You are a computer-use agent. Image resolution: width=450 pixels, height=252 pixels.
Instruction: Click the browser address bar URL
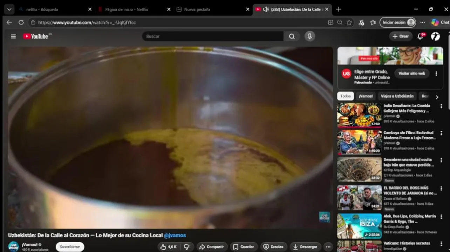point(87,22)
